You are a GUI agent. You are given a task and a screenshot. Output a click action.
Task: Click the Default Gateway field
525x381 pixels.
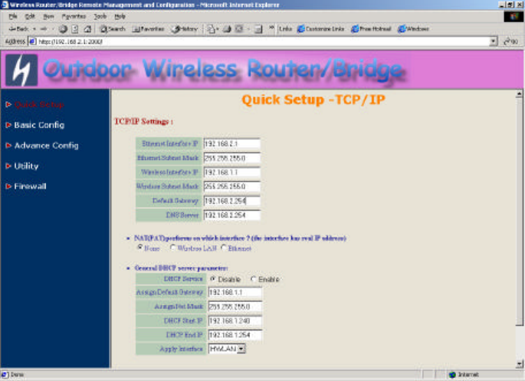pos(231,201)
